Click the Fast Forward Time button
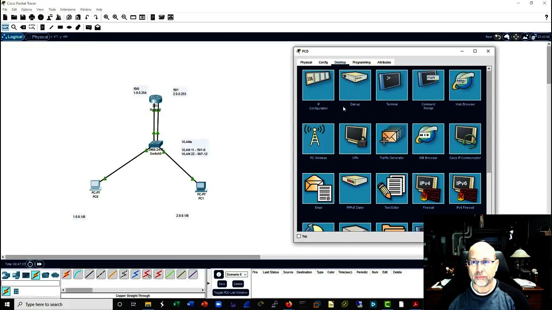 [x=39, y=264]
